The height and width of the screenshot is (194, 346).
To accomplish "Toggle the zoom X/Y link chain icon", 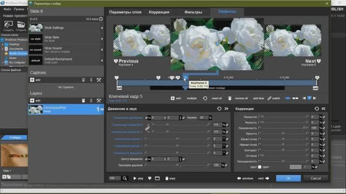I will tap(148, 128).
